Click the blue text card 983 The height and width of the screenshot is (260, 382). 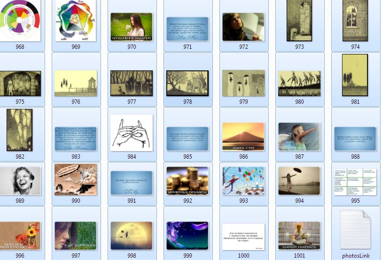(x=76, y=139)
